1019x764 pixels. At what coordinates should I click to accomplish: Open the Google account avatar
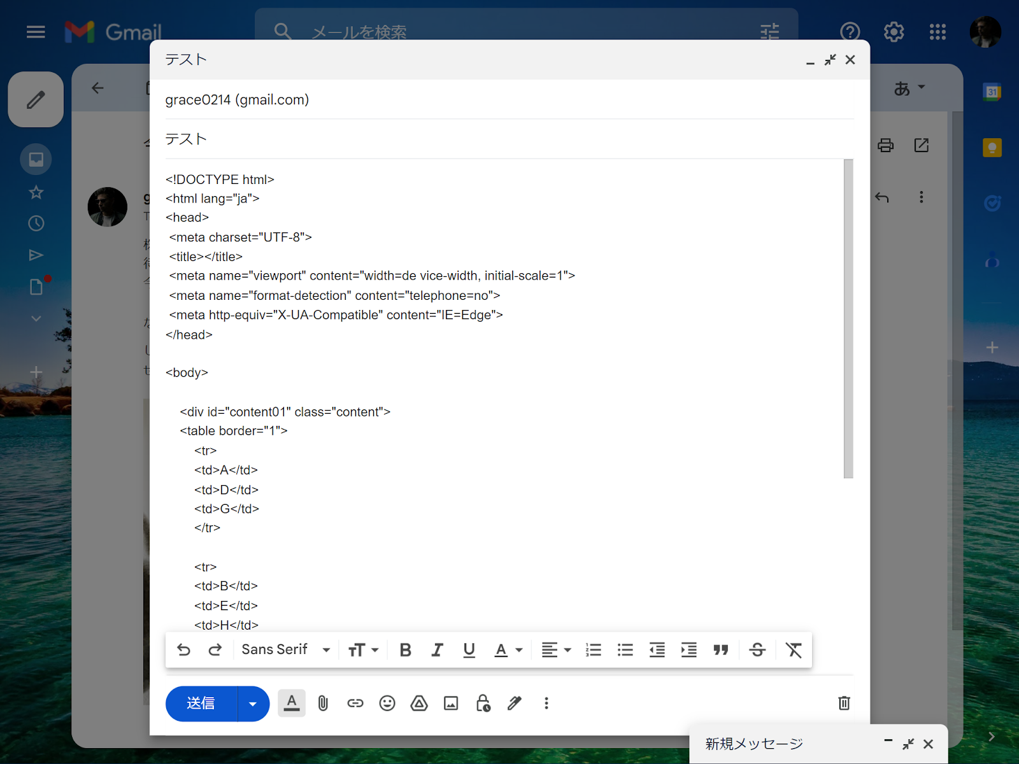(985, 32)
